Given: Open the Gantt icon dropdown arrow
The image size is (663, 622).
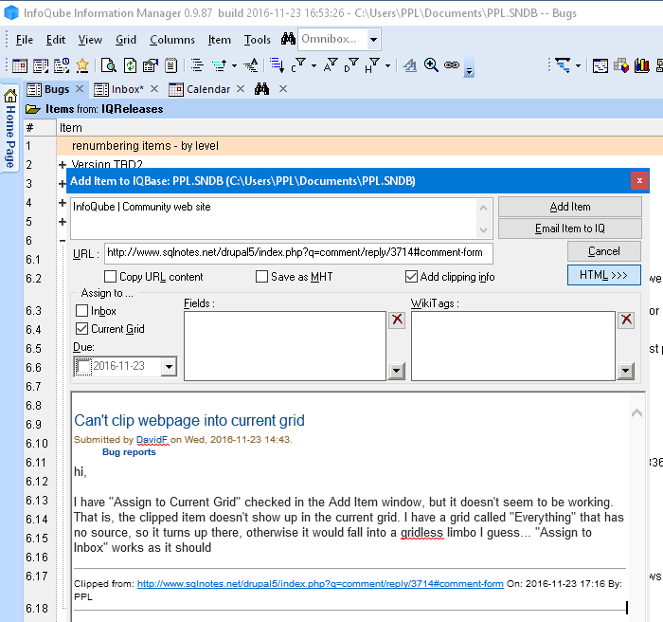Looking at the screenshot, I should [578, 66].
